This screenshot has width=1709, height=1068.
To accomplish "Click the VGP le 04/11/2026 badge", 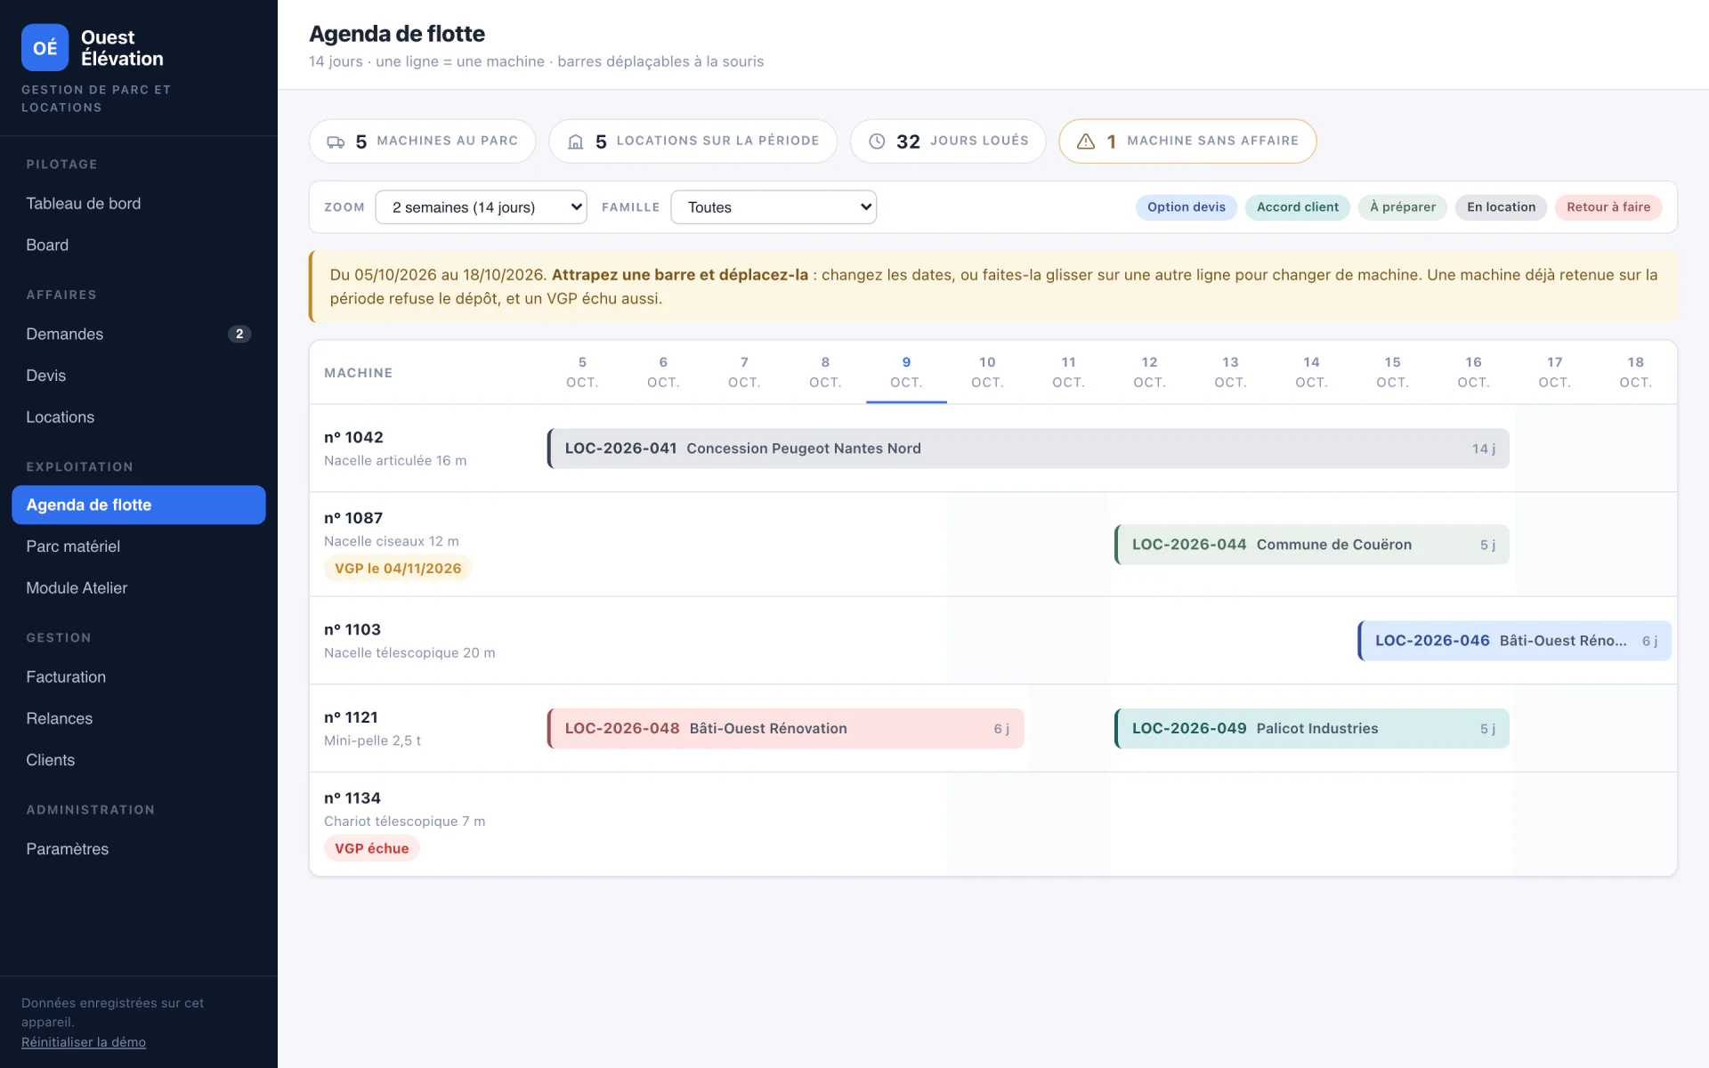I will tap(398, 569).
